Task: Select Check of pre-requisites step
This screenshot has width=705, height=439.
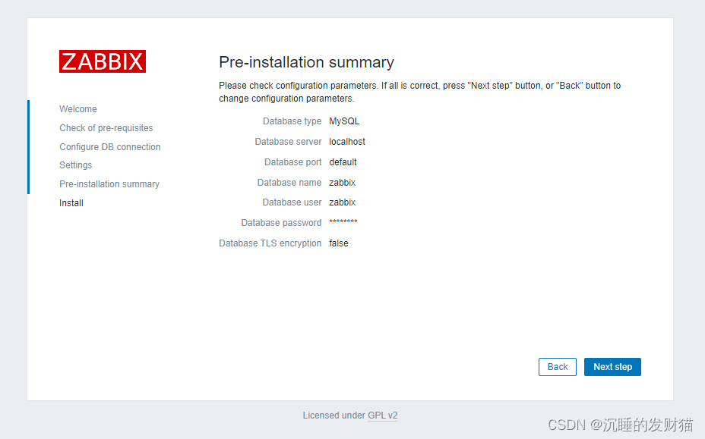Action: 106,128
